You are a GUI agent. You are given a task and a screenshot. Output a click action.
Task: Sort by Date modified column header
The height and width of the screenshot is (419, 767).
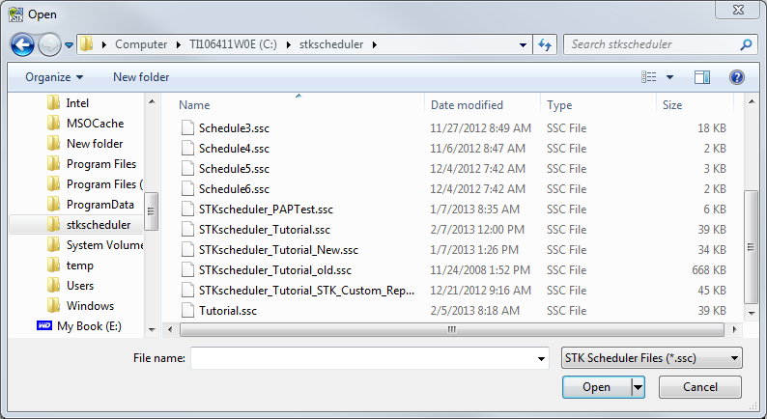pyautogui.click(x=467, y=105)
